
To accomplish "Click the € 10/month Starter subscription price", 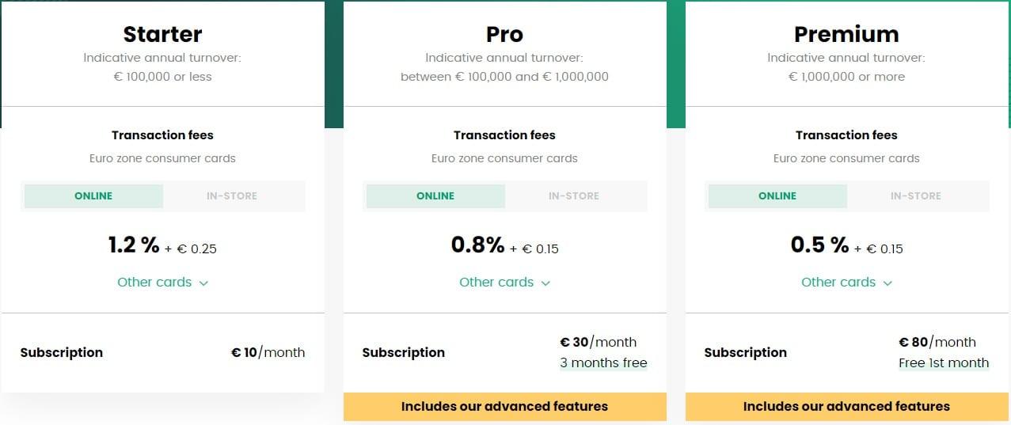I will coord(268,353).
